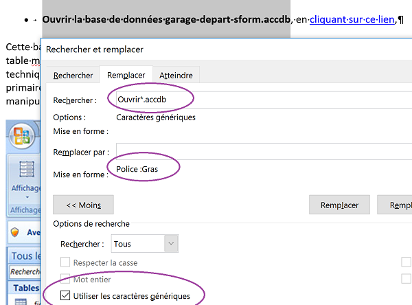Open the Atteindre tab
412x305 pixels.
coord(176,76)
